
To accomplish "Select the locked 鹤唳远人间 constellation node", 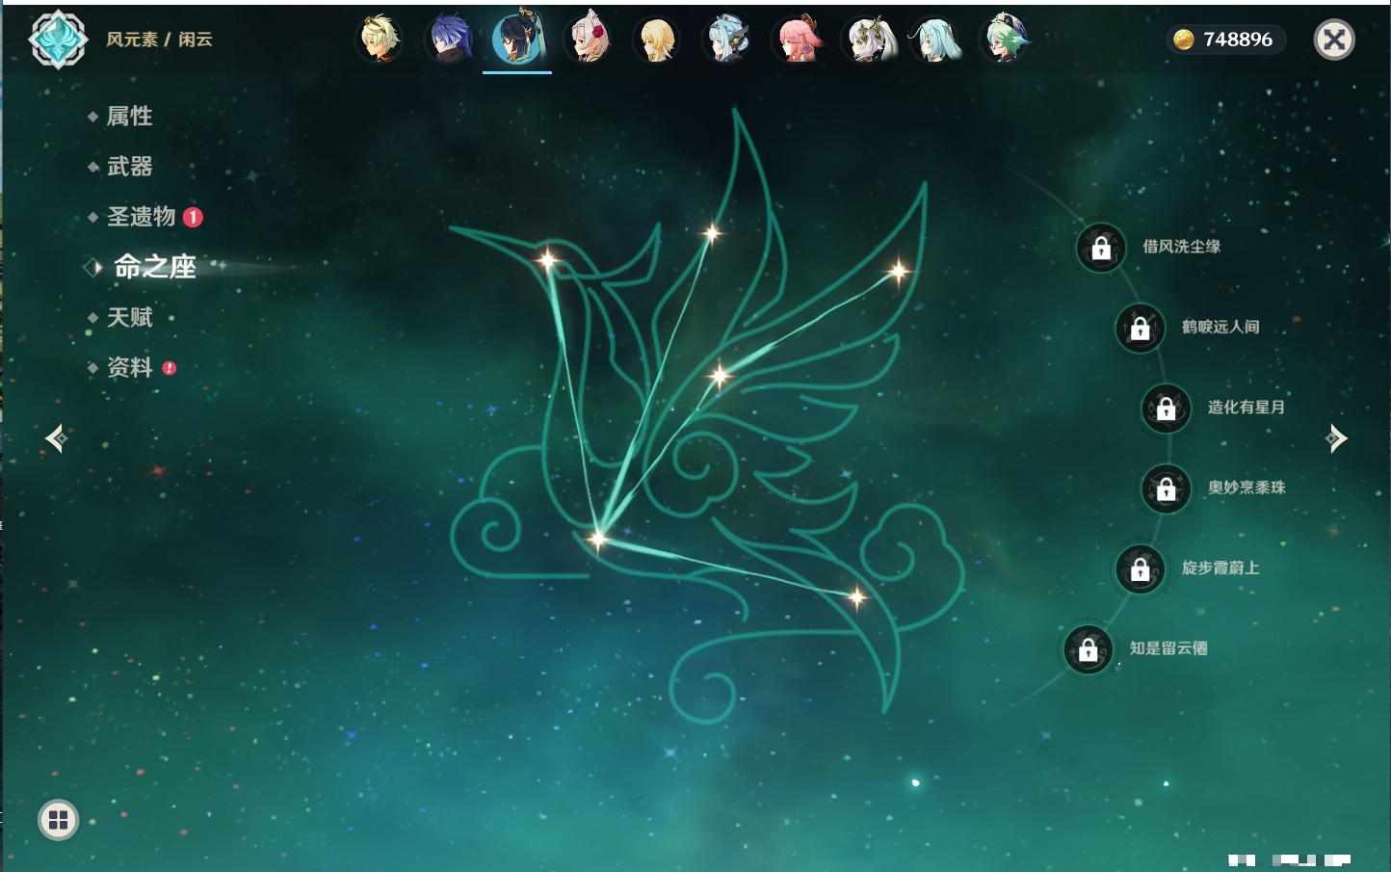I will (x=1140, y=328).
